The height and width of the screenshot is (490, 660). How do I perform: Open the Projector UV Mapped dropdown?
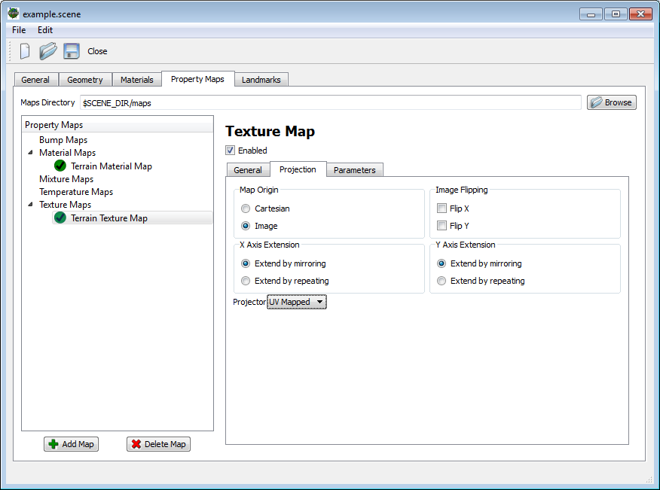click(x=297, y=302)
